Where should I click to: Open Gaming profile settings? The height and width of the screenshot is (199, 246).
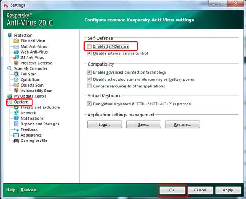34,141
